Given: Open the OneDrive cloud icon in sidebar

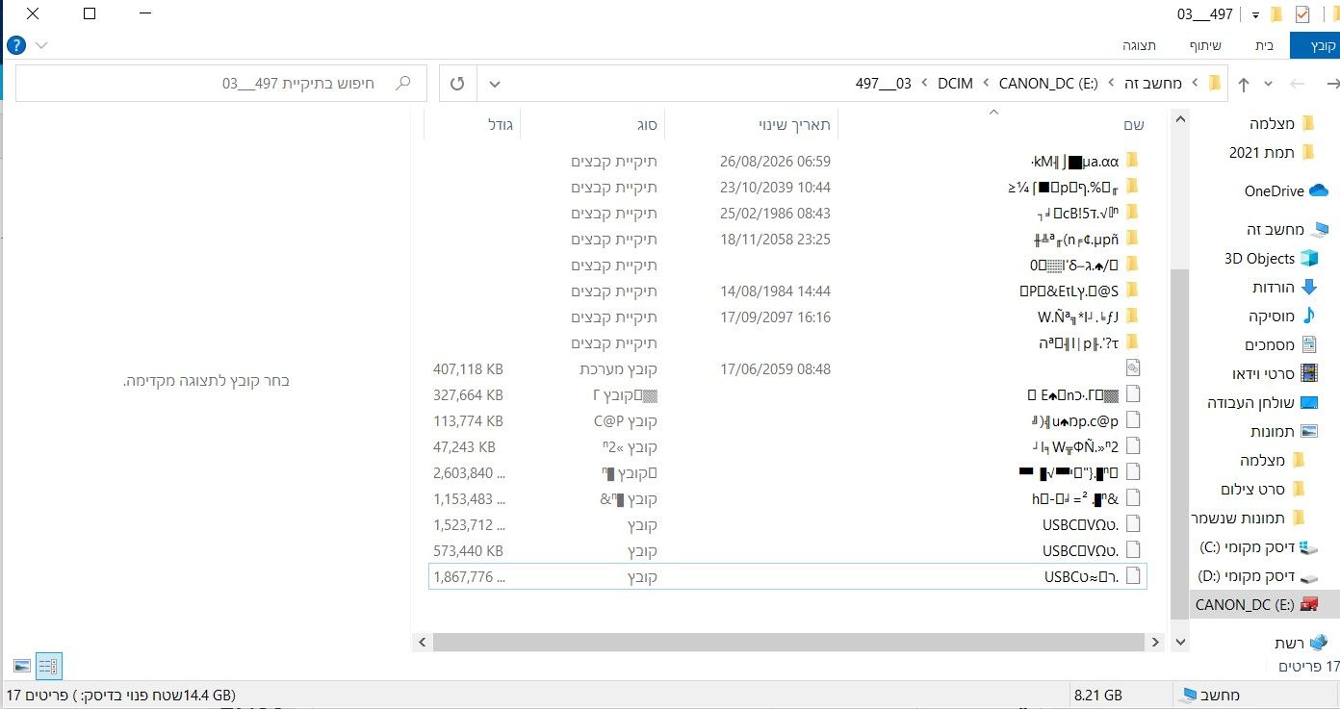Looking at the screenshot, I should (1318, 190).
